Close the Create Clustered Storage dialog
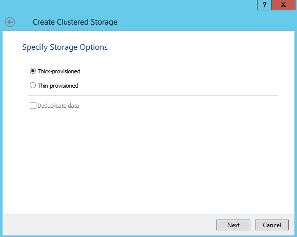This screenshot has width=297, height=237. [x=283, y=5]
